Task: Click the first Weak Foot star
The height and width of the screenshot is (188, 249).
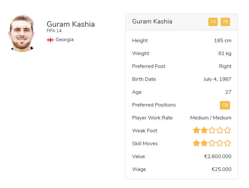Action: click(x=196, y=130)
